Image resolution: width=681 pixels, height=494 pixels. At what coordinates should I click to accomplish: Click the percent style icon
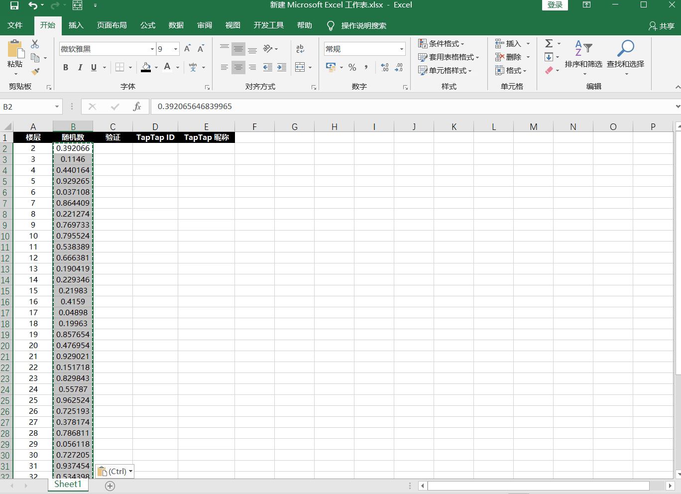(352, 67)
